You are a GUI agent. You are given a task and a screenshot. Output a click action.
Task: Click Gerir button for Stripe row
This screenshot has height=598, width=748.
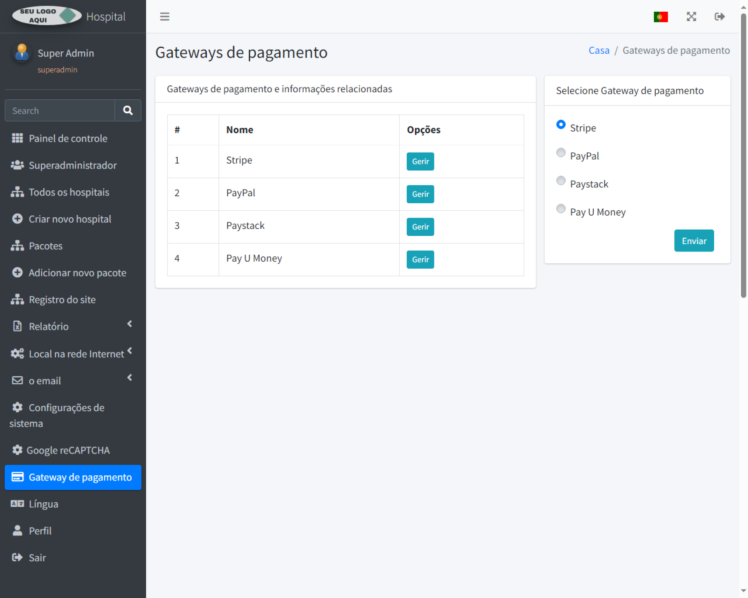[420, 161]
